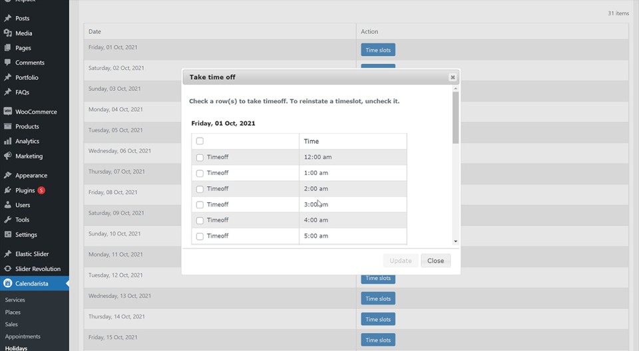Click the Posts pin icon in sidebar
The width and height of the screenshot is (639, 351).
8,19
